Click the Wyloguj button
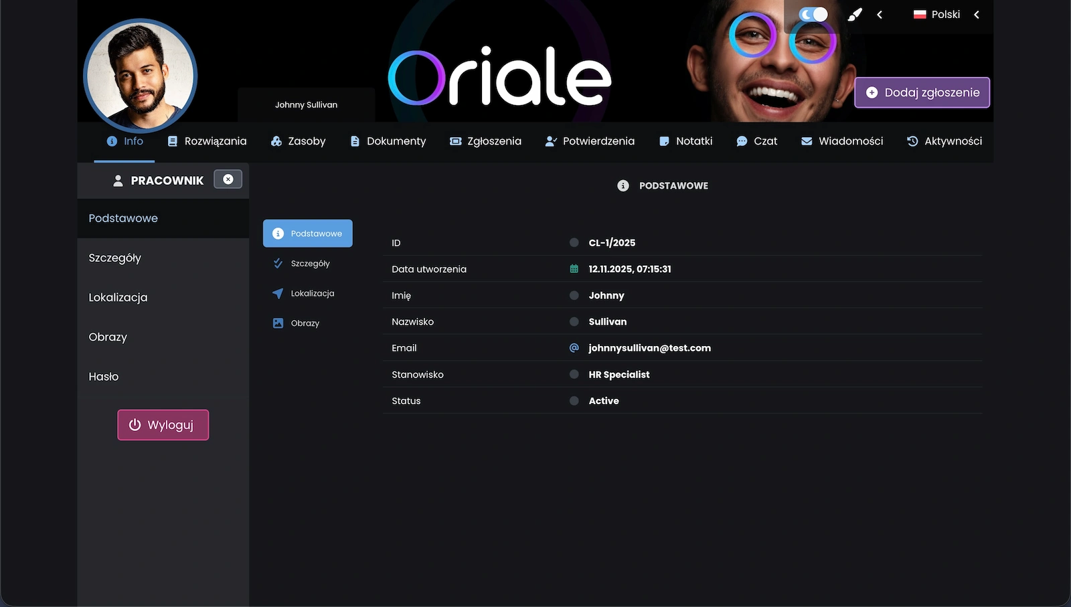The image size is (1071, 607). point(163,424)
